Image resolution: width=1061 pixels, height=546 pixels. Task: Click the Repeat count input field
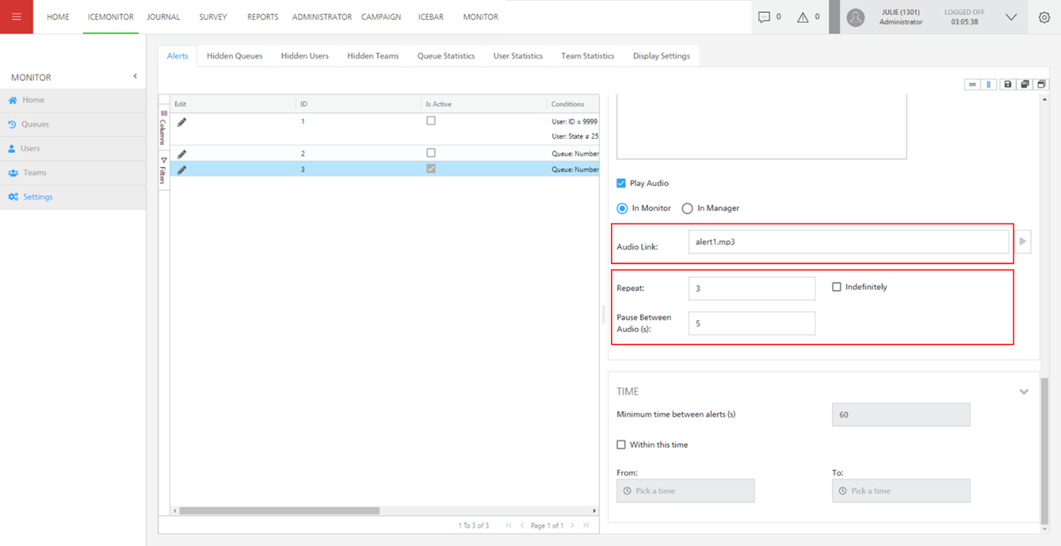(x=752, y=289)
